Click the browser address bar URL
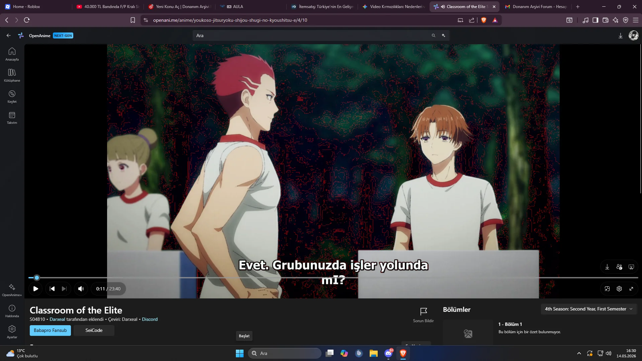 coord(230,20)
